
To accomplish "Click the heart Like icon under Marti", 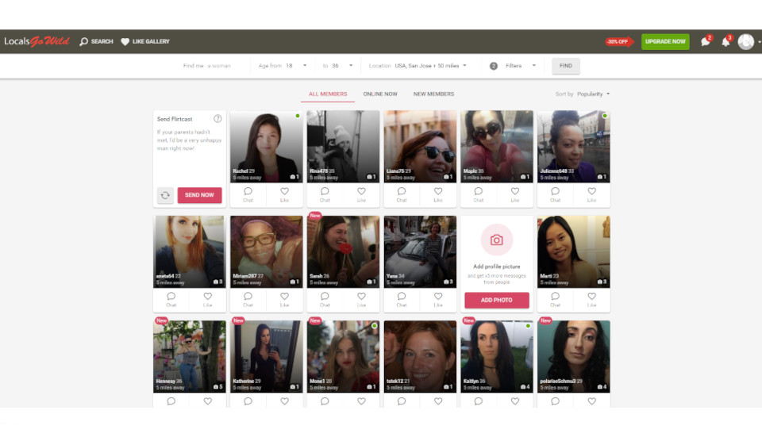I will 591,297.
